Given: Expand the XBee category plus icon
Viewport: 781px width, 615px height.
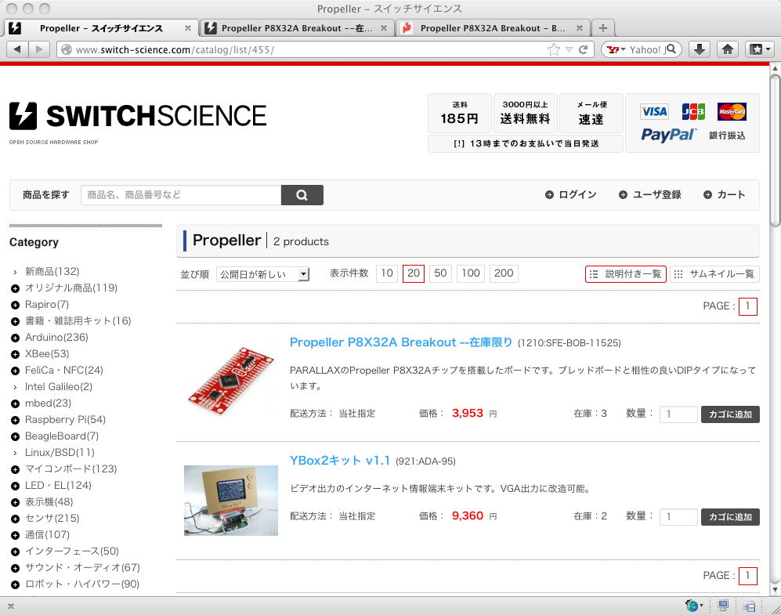Looking at the screenshot, I should 15,354.
